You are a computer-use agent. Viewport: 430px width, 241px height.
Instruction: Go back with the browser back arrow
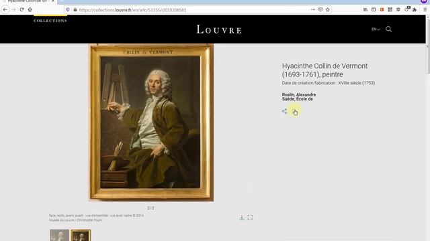(5, 9)
